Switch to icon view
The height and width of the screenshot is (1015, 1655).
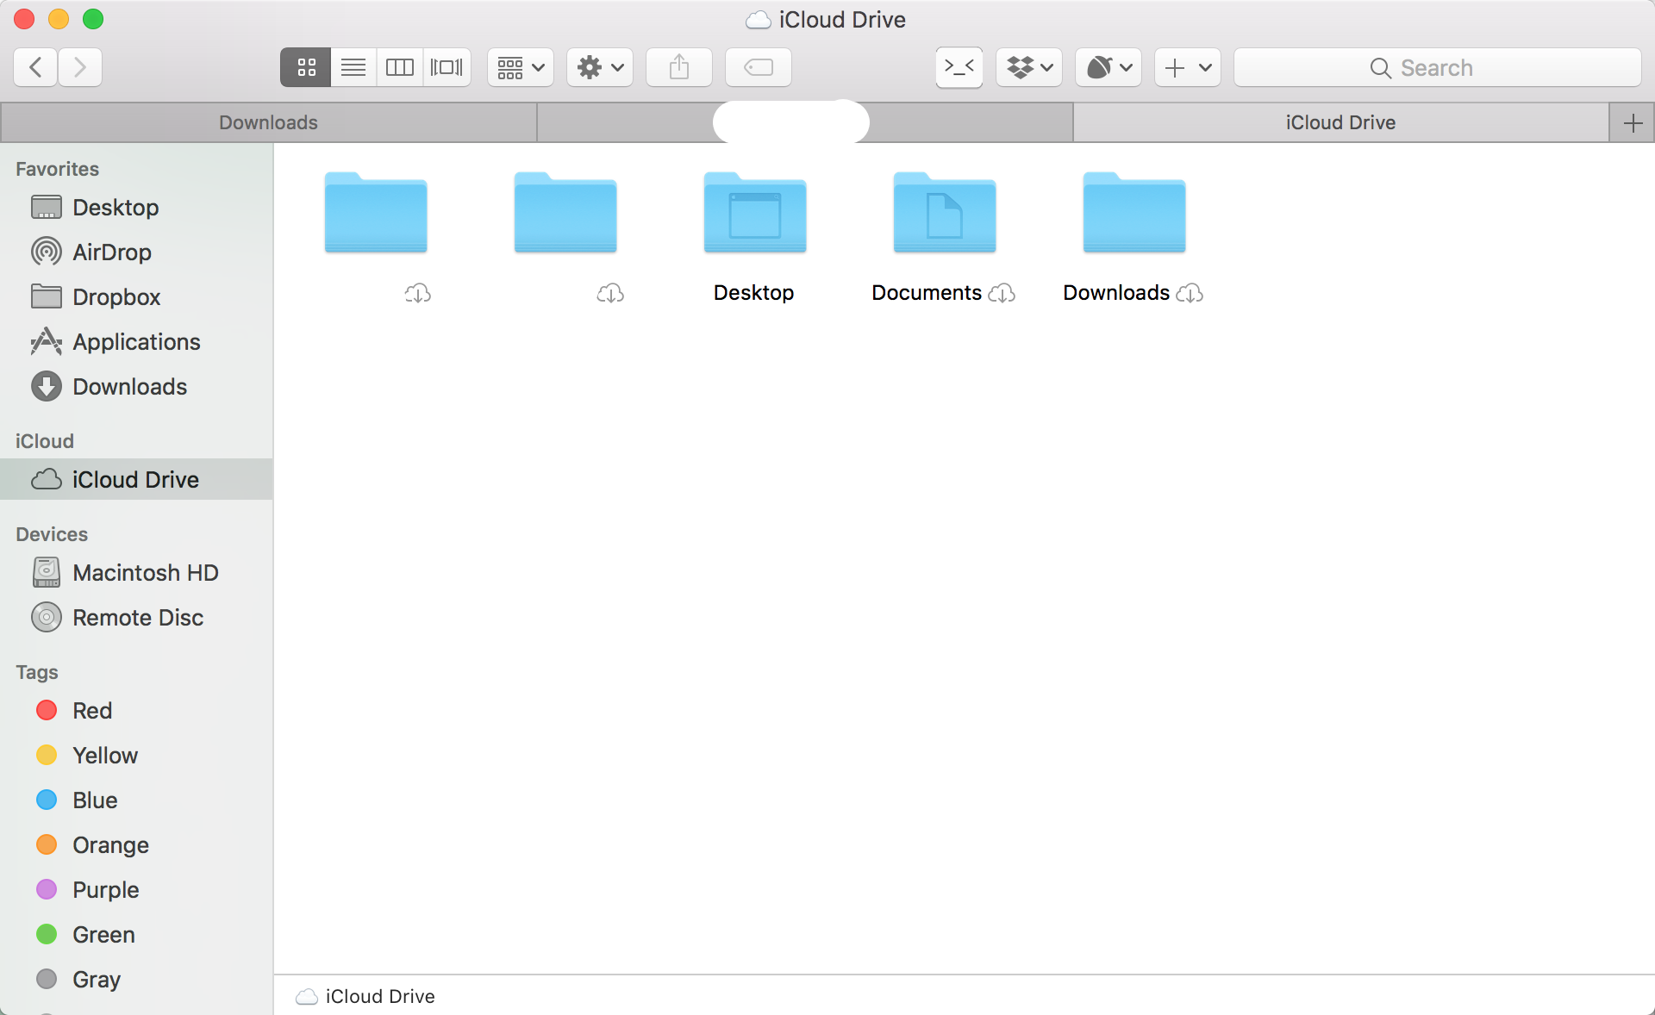click(x=306, y=67)
